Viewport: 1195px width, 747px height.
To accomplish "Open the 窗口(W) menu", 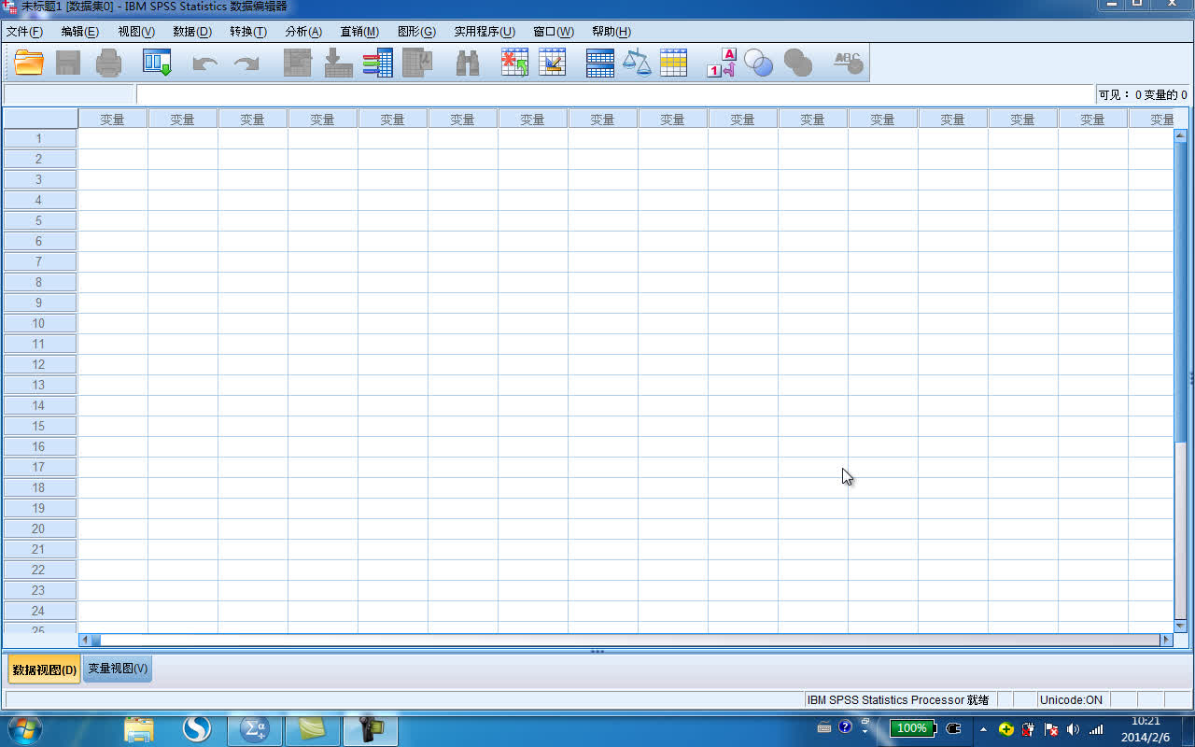I will click(x=554, y=32).
